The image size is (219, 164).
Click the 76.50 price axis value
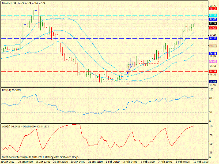(213, 66)
